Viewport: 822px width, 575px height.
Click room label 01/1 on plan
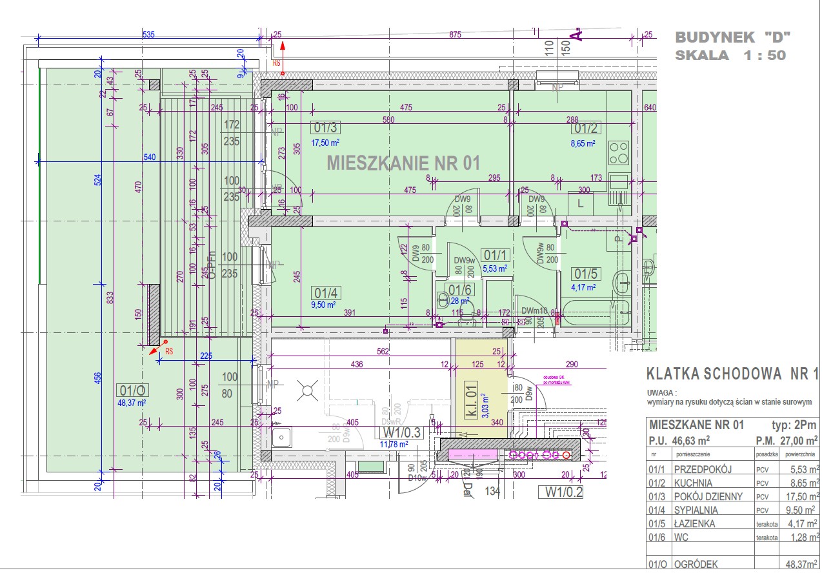496,256
